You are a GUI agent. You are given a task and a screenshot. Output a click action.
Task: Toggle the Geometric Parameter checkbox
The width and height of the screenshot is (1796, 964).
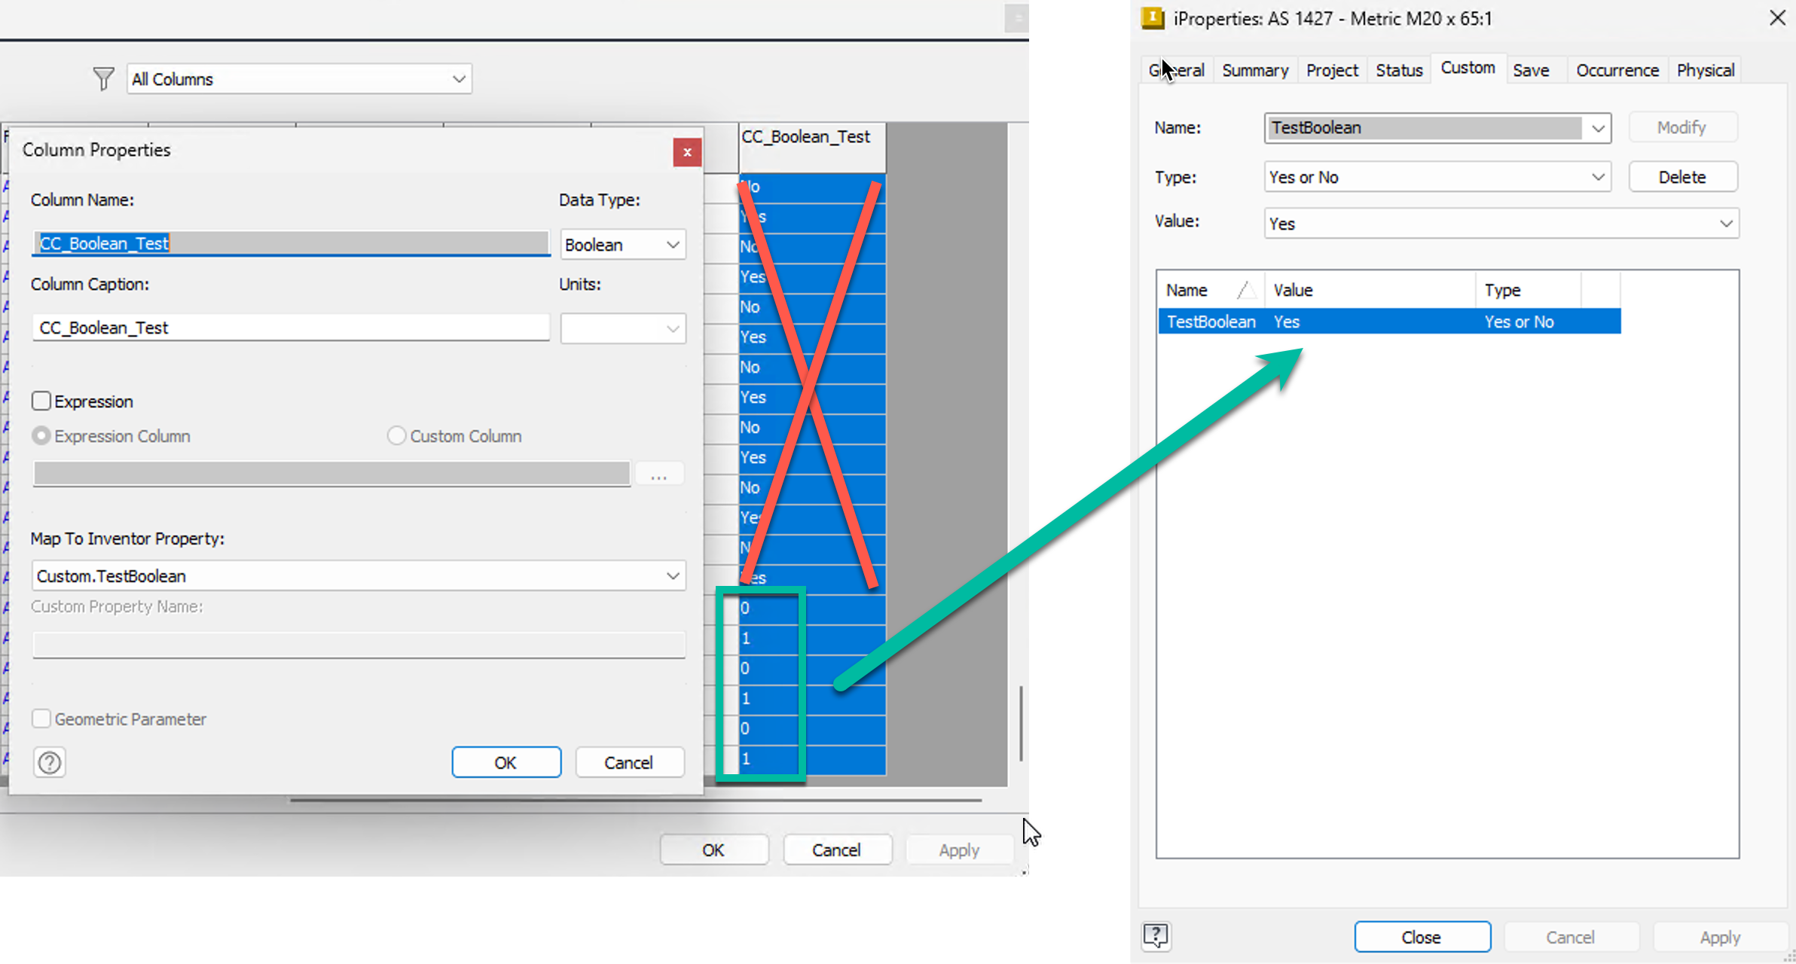pyautogui.click(x=41, y=718)
